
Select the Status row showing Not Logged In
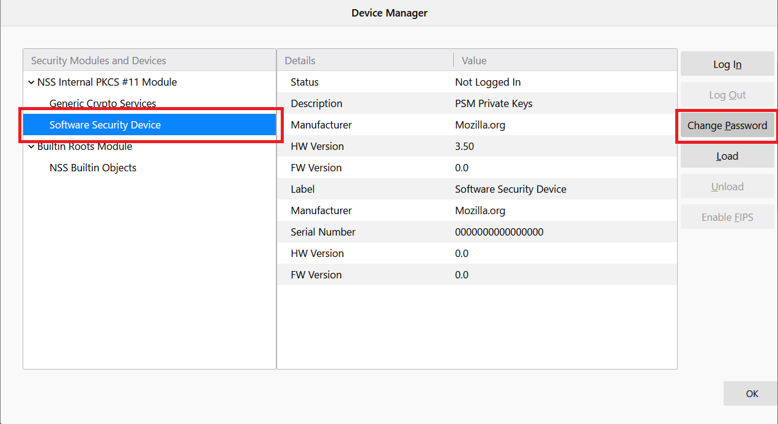click(x=428, y=82)
